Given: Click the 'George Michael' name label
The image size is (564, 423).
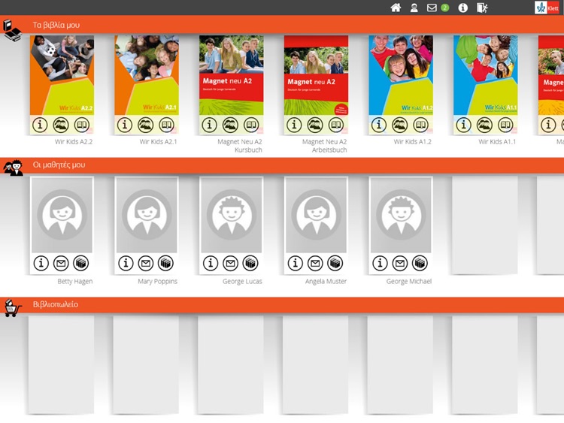Looking at the screenshot, I should (409, 282).
